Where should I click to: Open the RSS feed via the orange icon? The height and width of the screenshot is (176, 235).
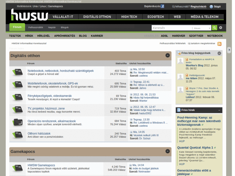(x=219, y=43)
